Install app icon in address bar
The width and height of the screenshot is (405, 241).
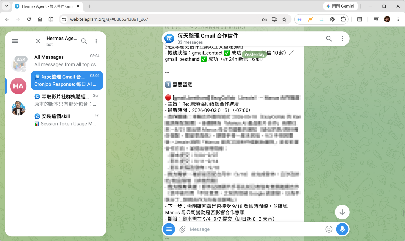point(274,19)
